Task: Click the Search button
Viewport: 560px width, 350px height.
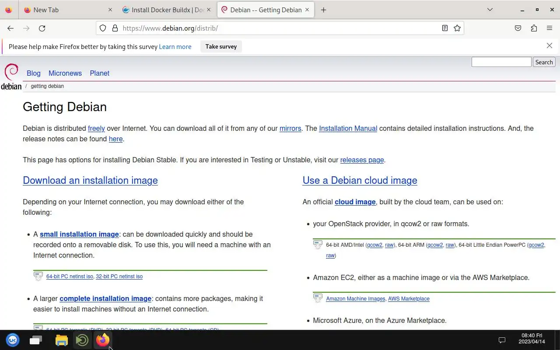Action: pyautogui.click(x=544, y=62)
